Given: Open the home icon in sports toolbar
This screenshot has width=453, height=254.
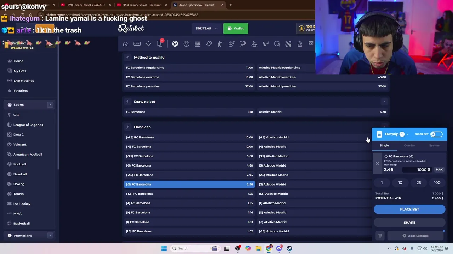Looking at the screenshot, I should [x=126, y=44].
